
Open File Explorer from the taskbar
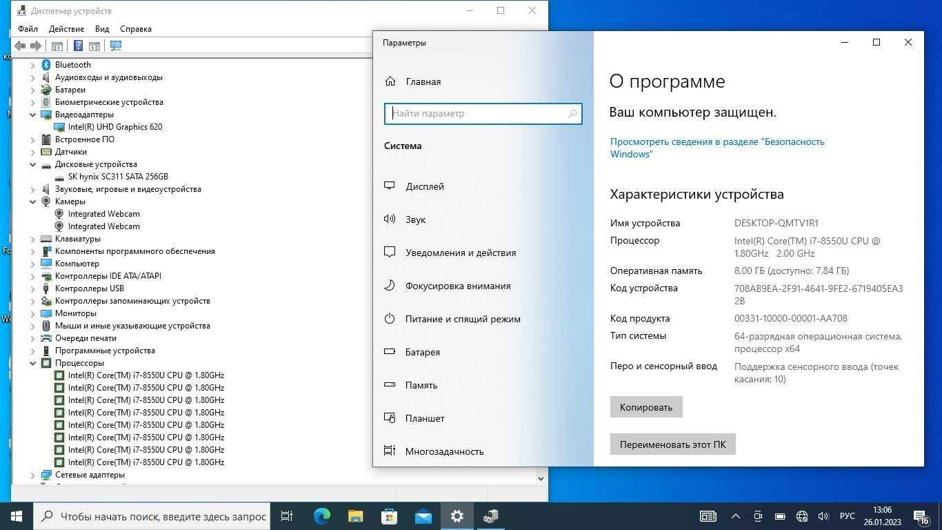356,516
